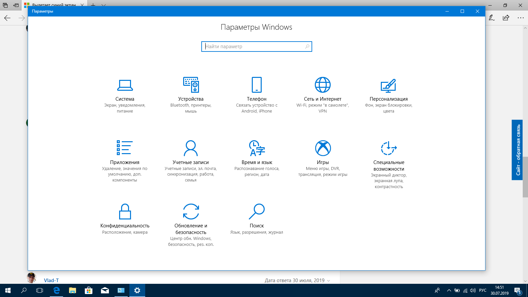The width and height of the screenshot is (528, 297).
Task: Switch input language РУС indicator
Action: (x=483, y=290)
